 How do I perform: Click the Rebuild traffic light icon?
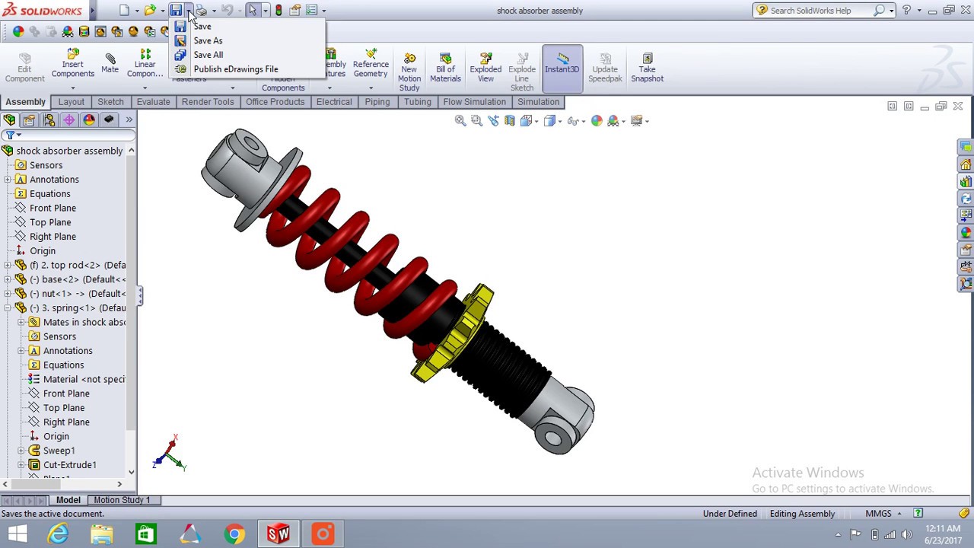[279, 10]
